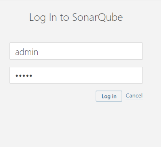Click the empty area of the username field
The image size is (161, 147).
[90, 51]
